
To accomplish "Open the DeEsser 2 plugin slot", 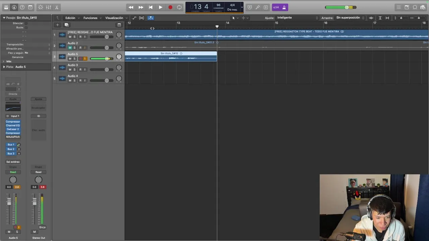I will point(13,129).
